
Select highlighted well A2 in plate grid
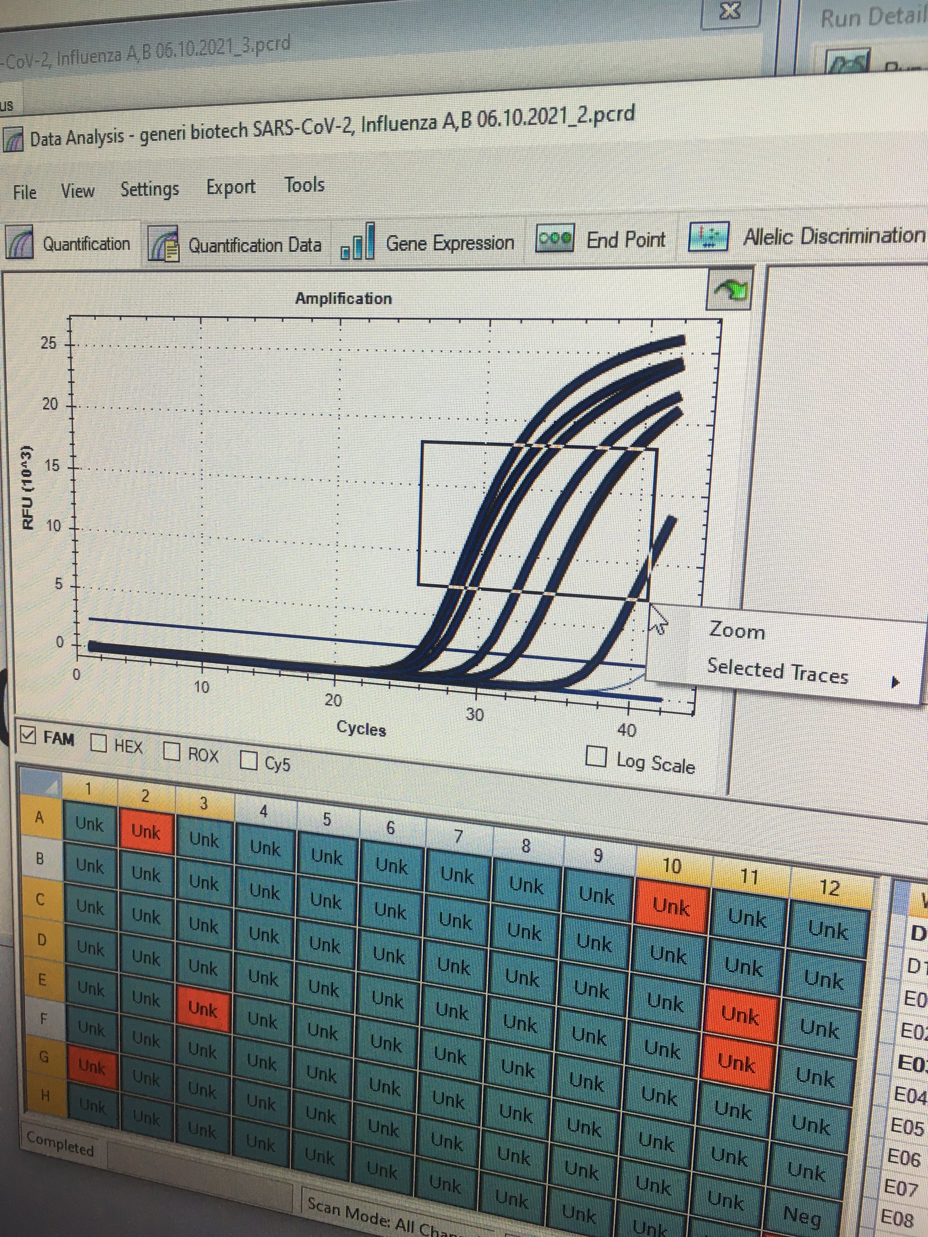[146, 832]
